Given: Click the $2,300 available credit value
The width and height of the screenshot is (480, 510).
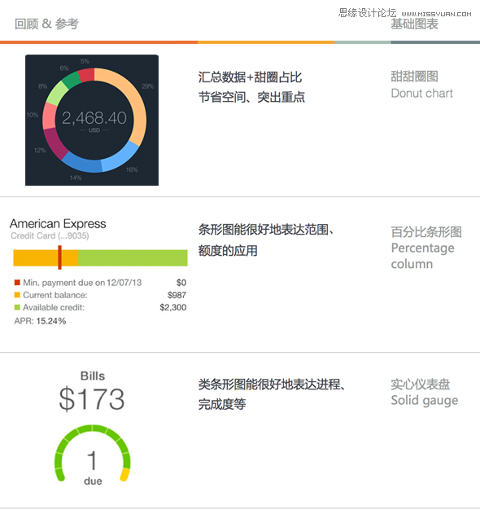Looking at the screenshot, I should [173, 307].
